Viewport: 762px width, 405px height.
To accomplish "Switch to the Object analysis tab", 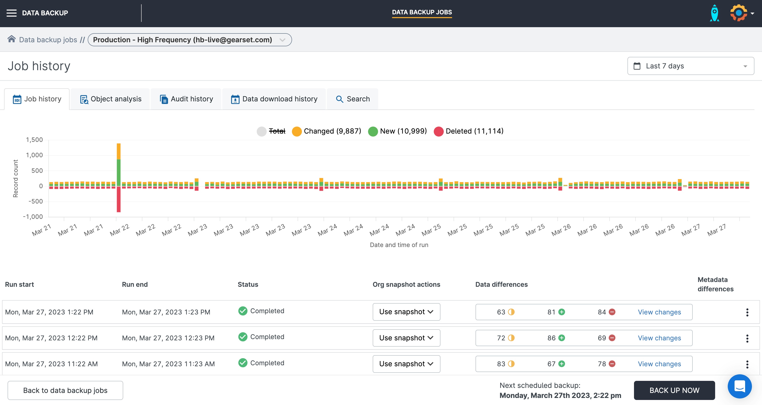I will tap(111, 99).
